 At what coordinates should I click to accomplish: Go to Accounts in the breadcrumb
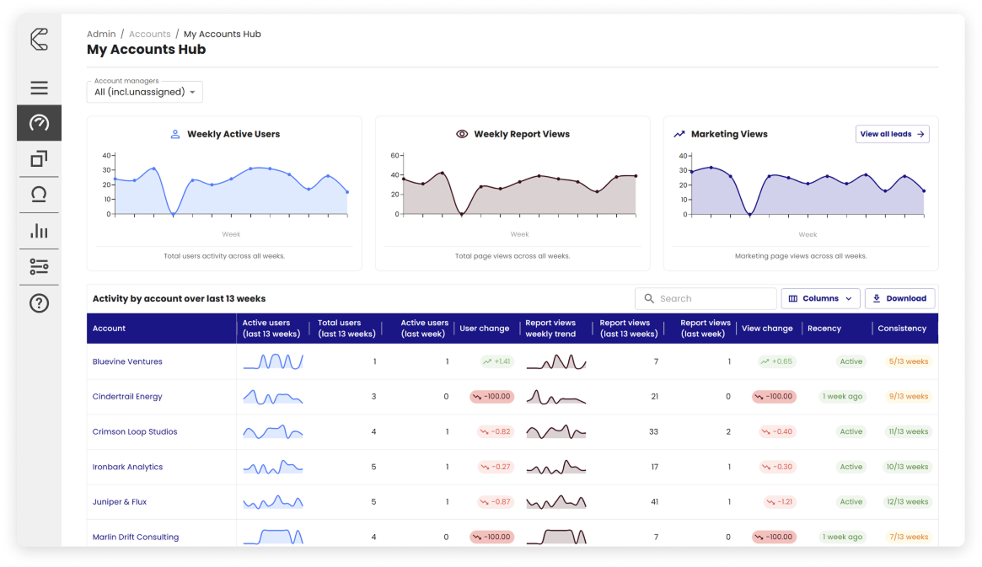[150, 34]
